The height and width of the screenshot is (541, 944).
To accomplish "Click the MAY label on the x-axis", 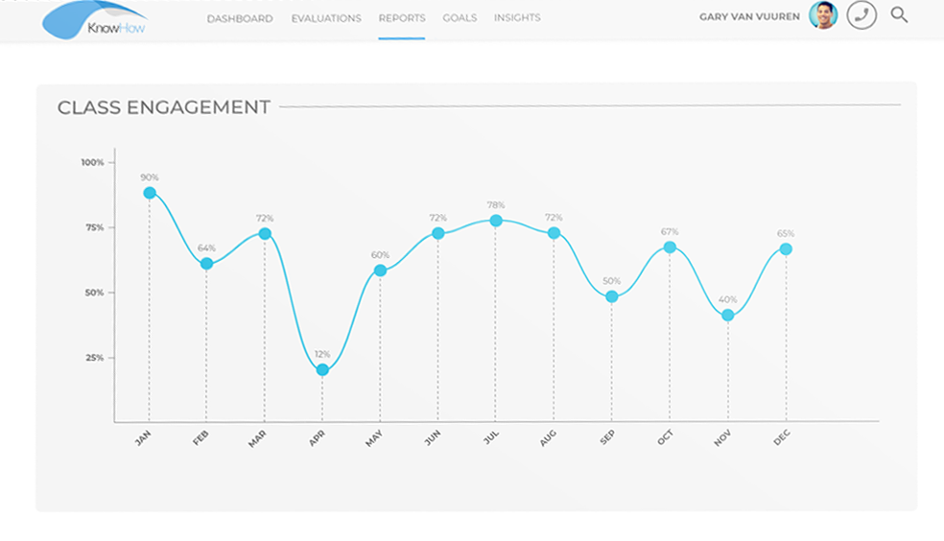I will tap(374, 439).
